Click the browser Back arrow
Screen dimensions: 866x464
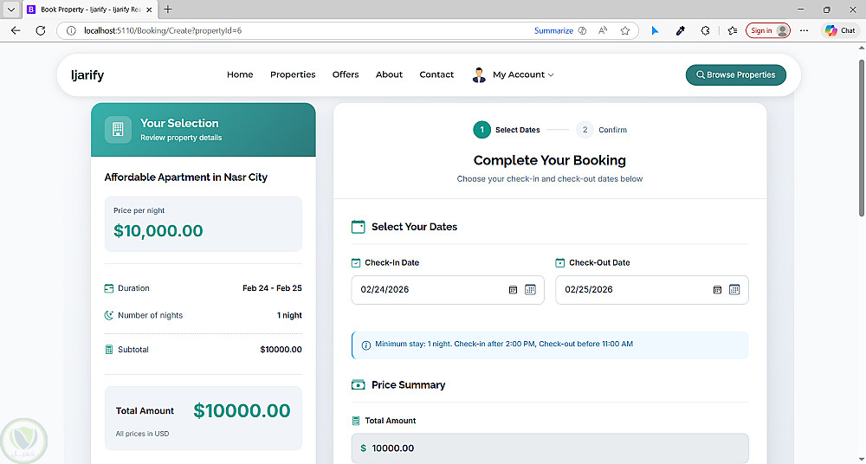point(16,30)
